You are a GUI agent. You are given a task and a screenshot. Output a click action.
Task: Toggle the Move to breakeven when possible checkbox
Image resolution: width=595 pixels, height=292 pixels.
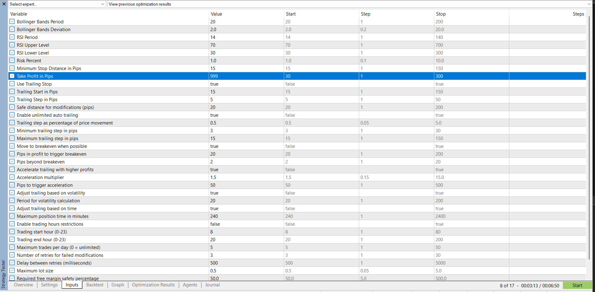point(12,146)
